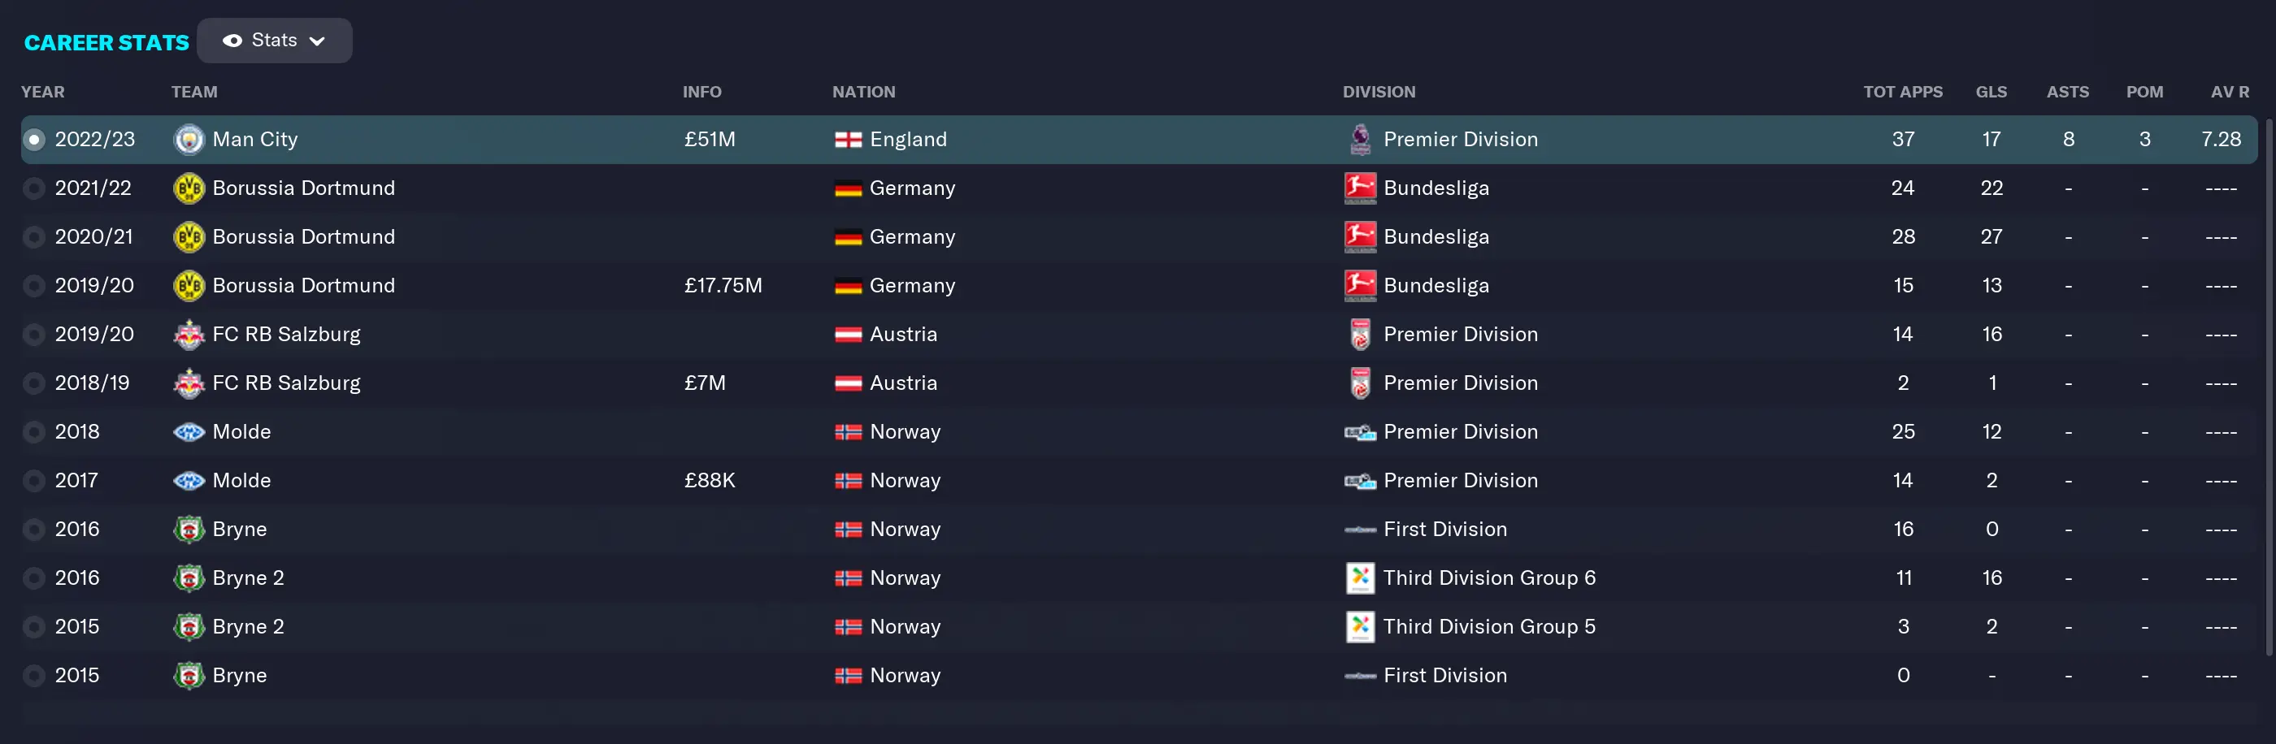The image size is (2276, 744).
Task: Click the DIVISION column header
Action: click(1379, 92)
